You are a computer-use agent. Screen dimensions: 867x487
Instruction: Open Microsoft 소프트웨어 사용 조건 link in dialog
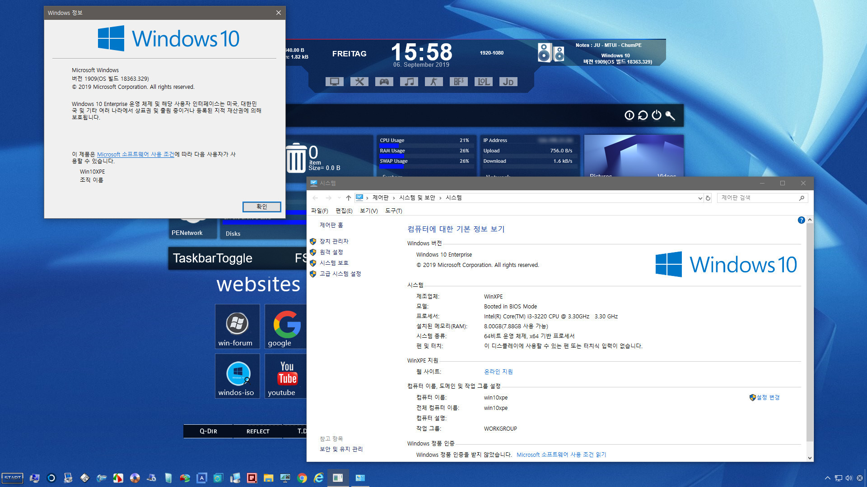point(135,154)
